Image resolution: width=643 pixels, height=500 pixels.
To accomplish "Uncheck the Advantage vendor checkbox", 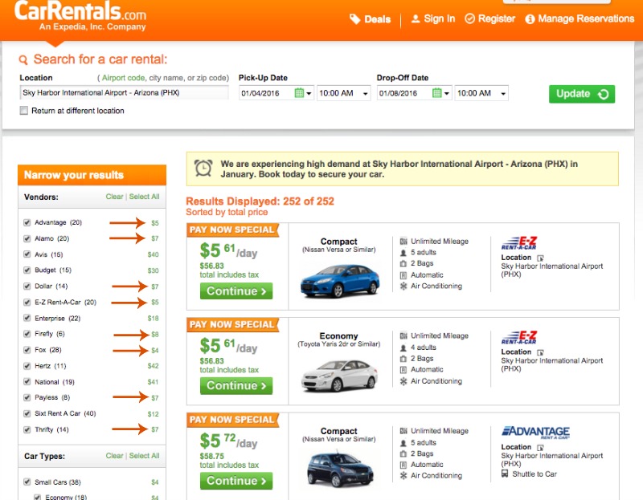I will pyautogui.click(x=27, y=222).
